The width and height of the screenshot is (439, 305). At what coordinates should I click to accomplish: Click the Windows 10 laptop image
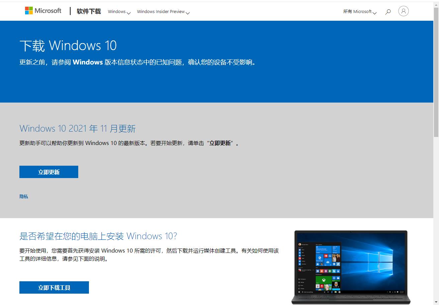(x=351, y=267)
